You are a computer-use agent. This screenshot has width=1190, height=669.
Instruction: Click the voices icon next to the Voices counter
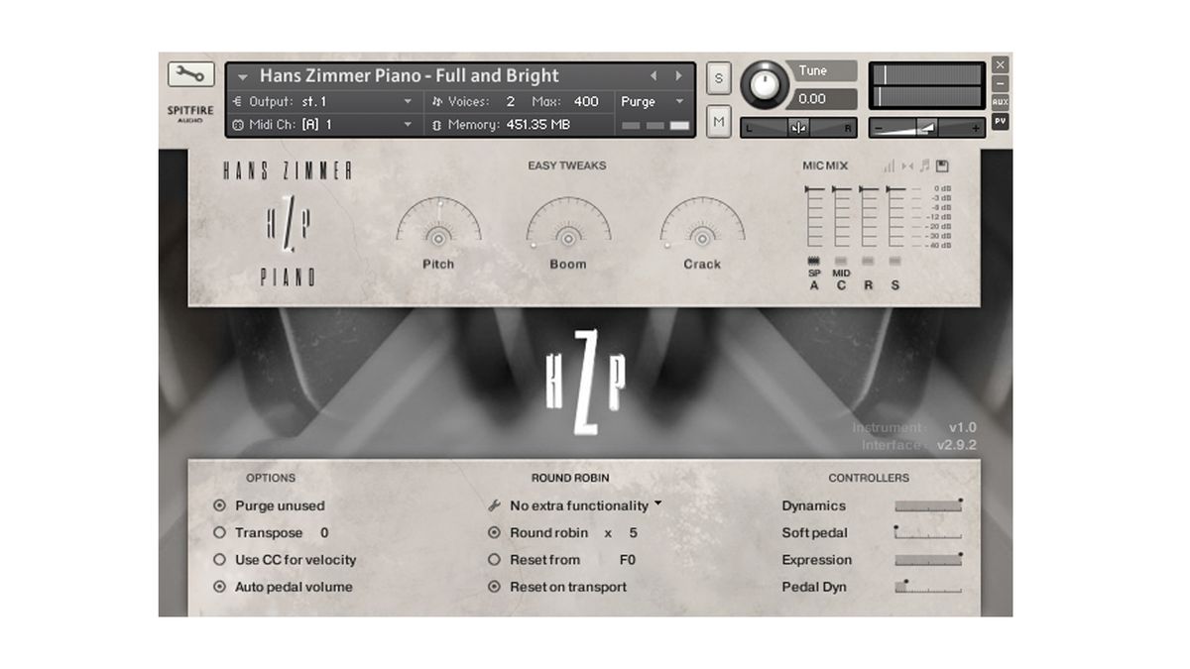pos(437,101)
